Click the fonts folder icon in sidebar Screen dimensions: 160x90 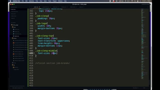(13, 38)
